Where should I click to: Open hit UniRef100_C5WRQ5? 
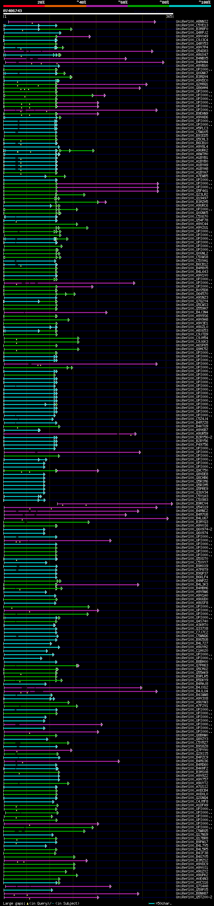coord(192,831)
